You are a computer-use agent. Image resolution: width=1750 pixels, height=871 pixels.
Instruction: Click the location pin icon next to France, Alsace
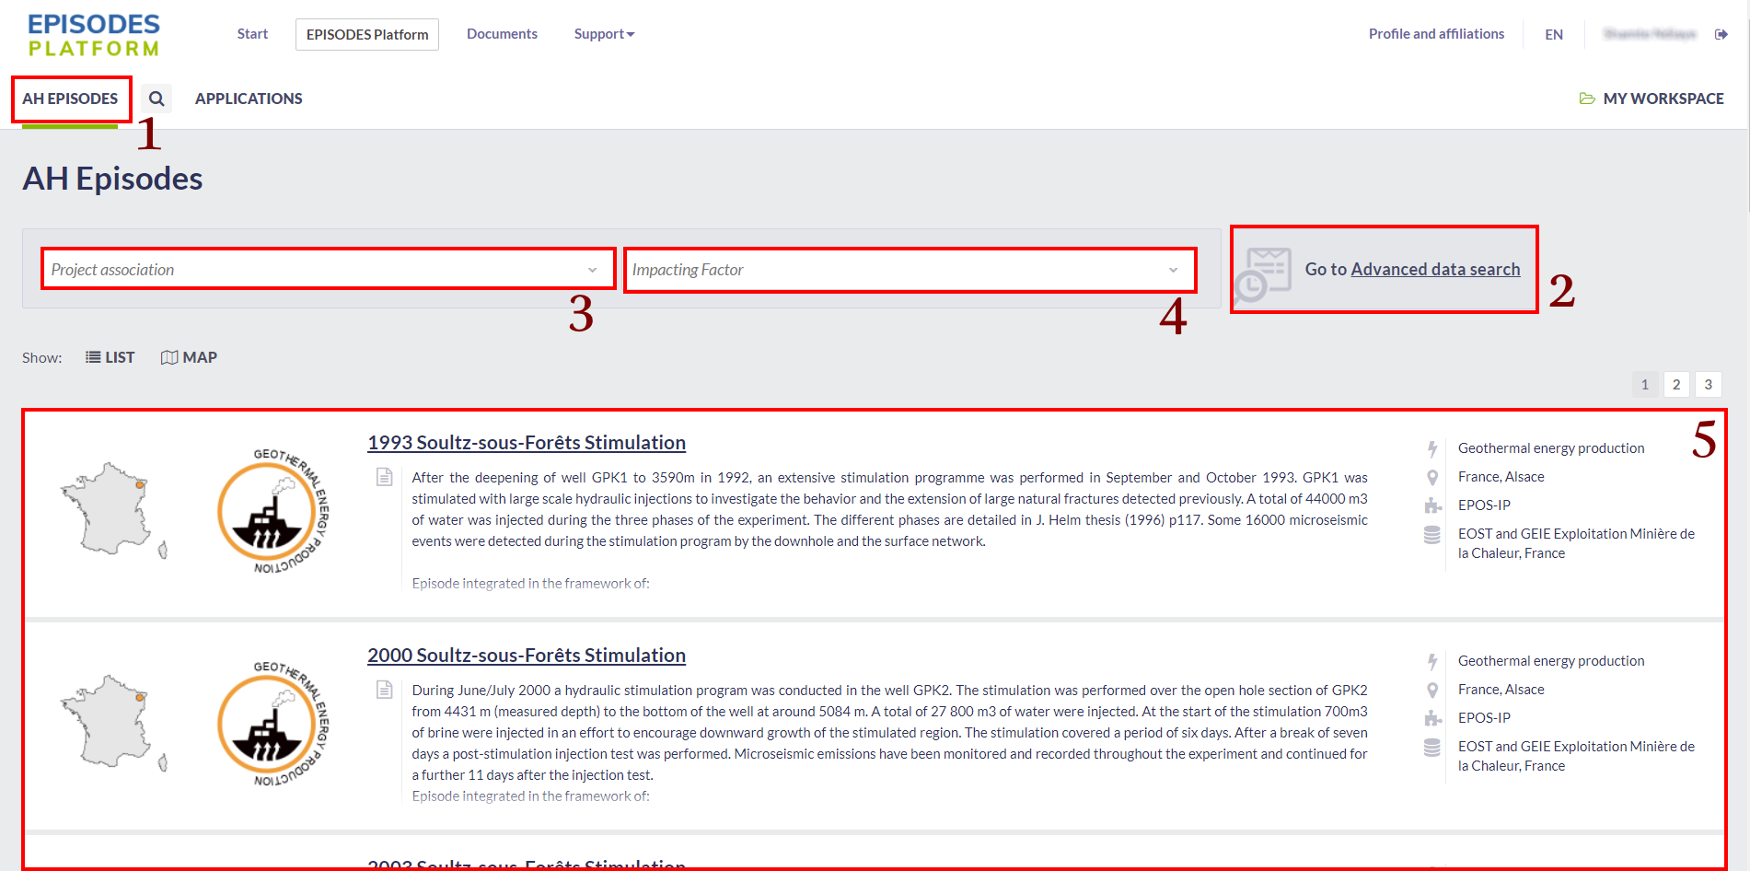[1432, 477]
